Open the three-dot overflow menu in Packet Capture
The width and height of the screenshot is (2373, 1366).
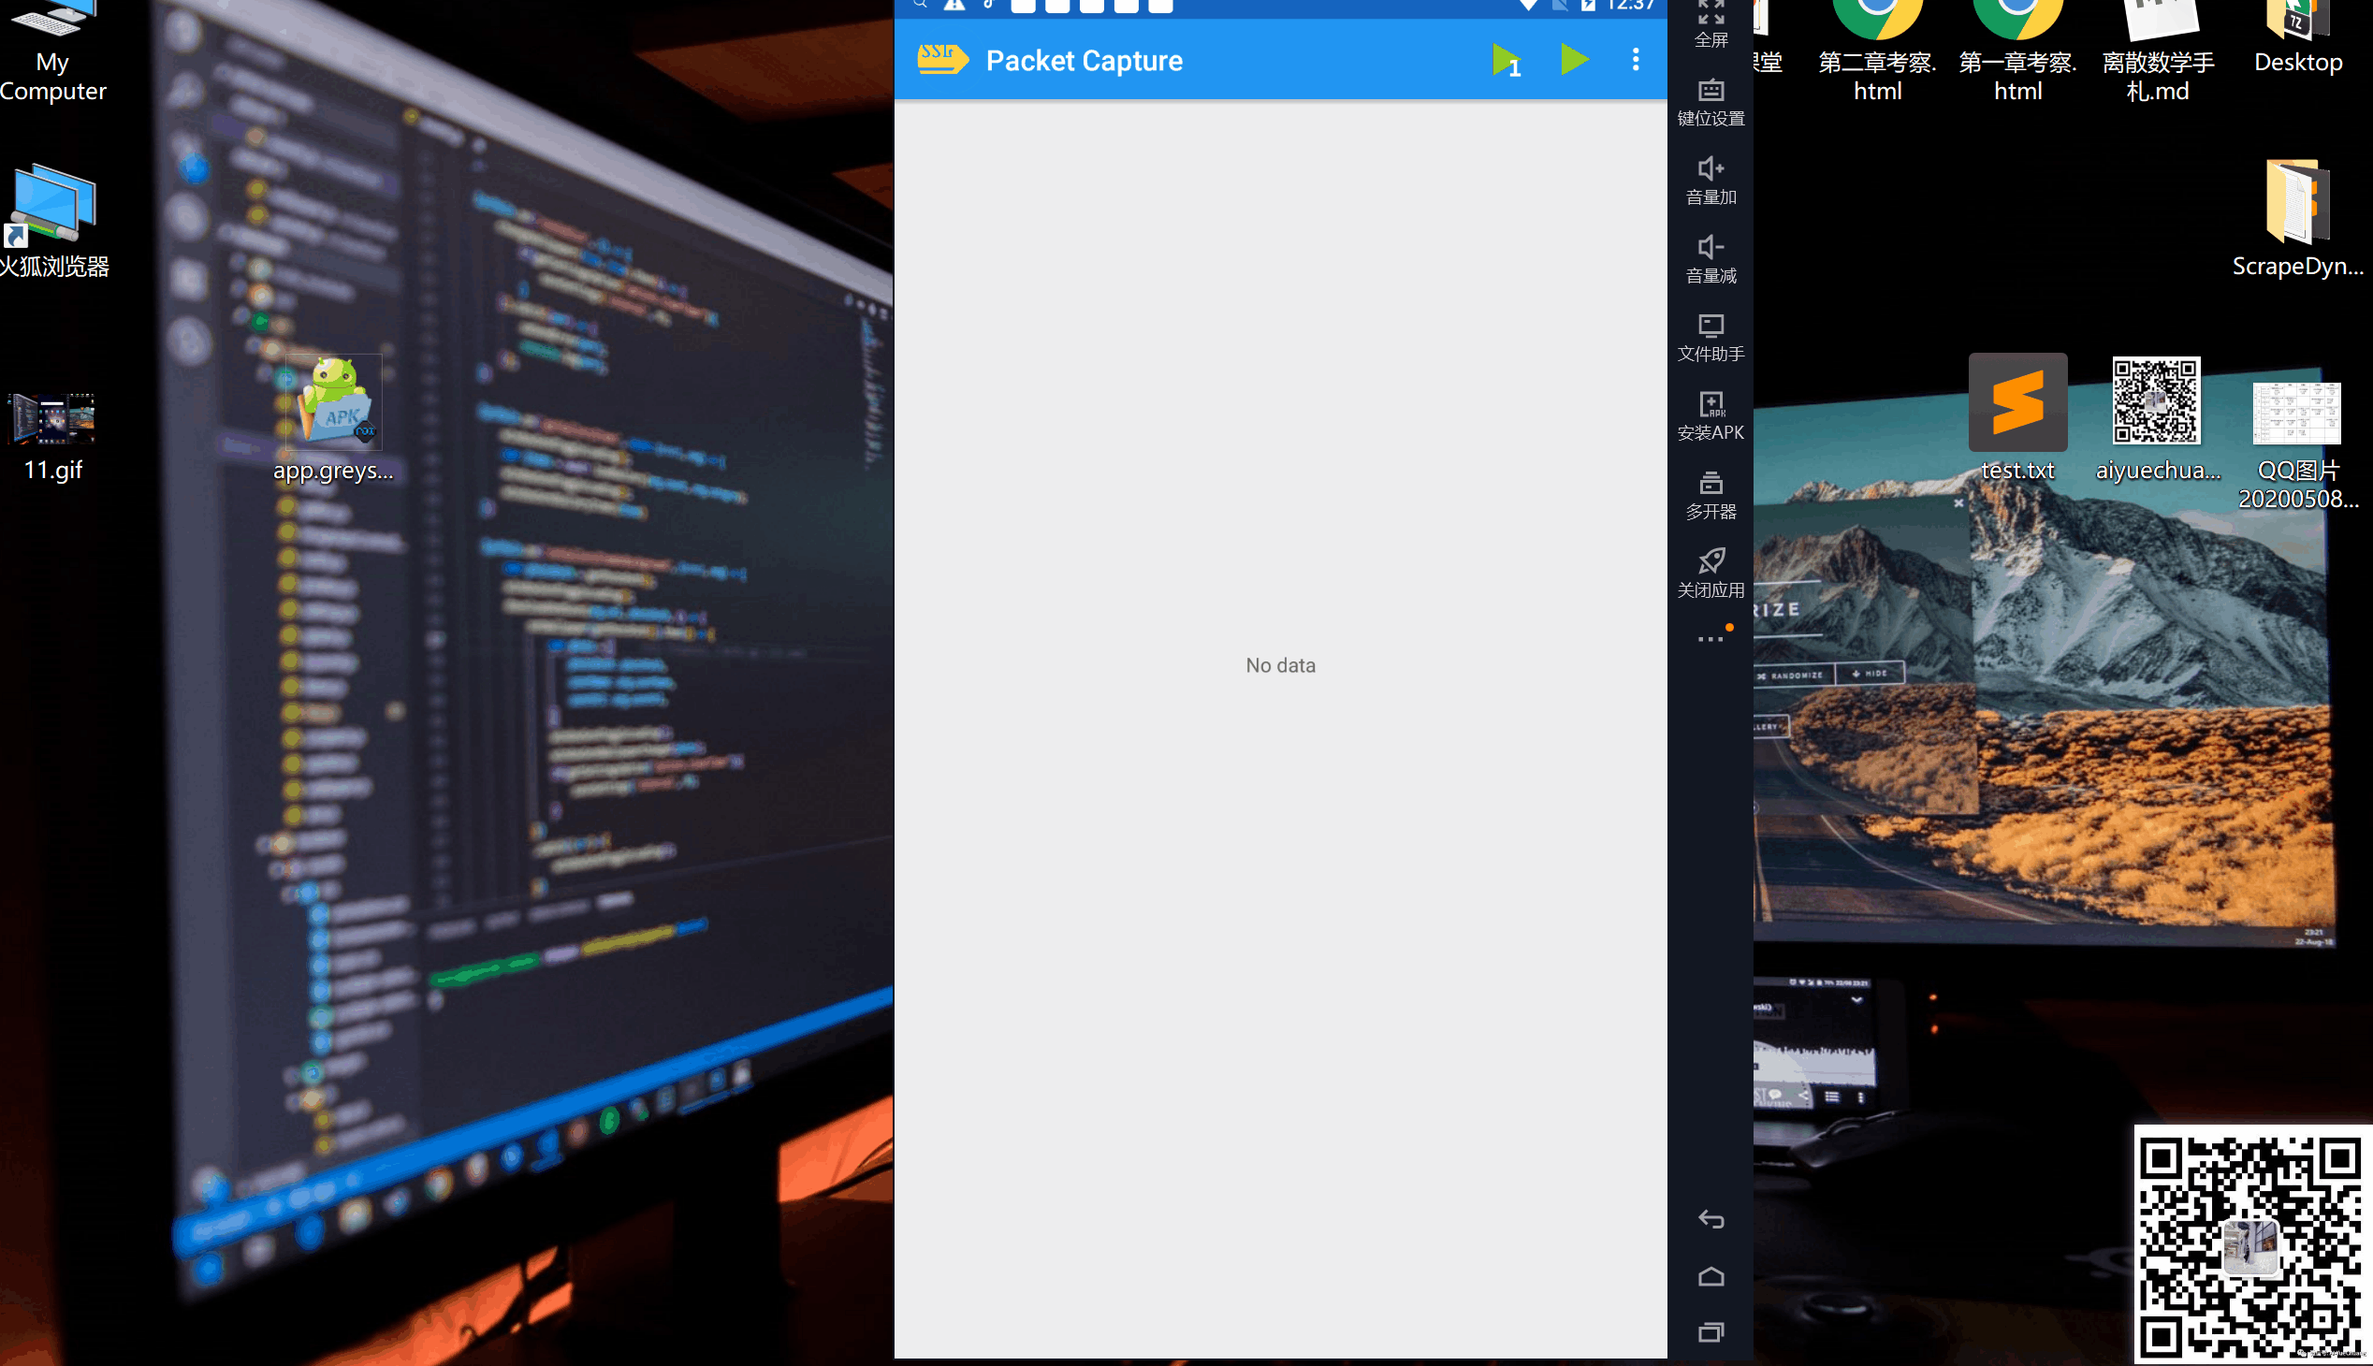(x=1635, y=60)
